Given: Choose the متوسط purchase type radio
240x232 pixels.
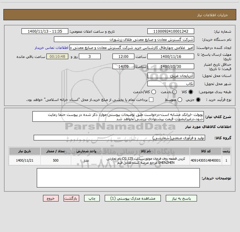Looking at the screenshot, I should [x=180, y=100].
